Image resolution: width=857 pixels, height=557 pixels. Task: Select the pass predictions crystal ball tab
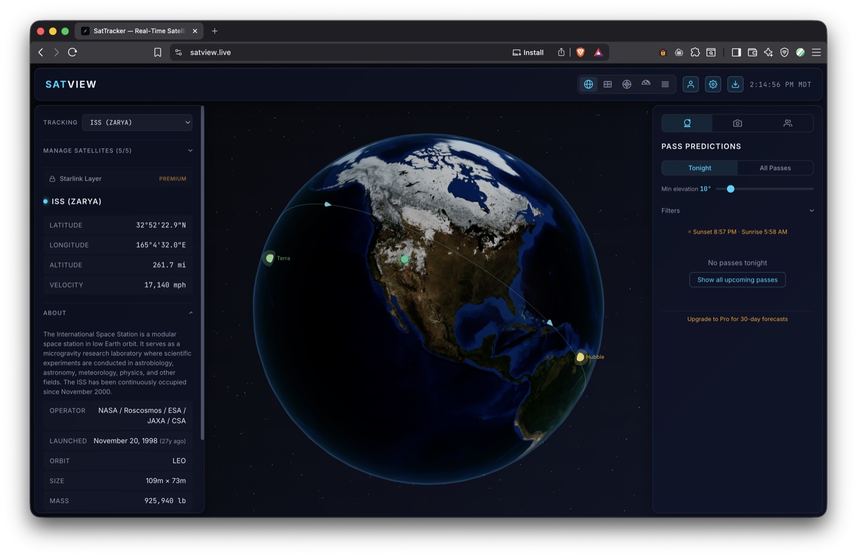pos(687,123)
